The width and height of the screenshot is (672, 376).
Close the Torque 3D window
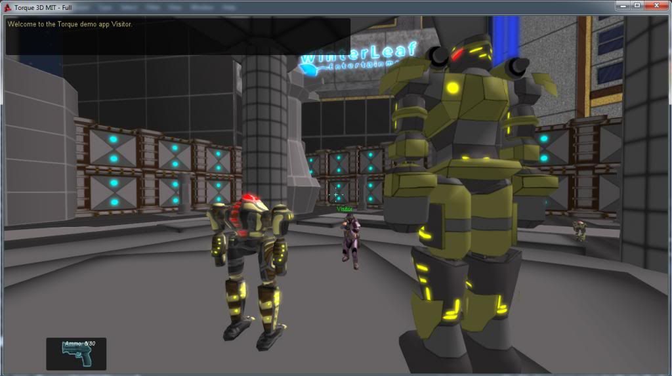[657, 6]
